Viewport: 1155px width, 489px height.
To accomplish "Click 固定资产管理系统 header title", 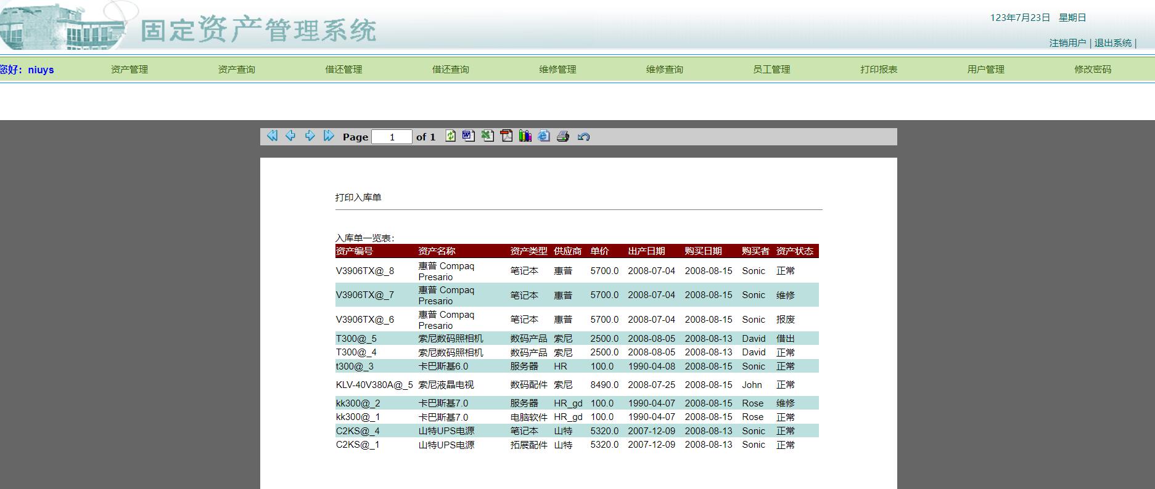I will coord(258,30).
